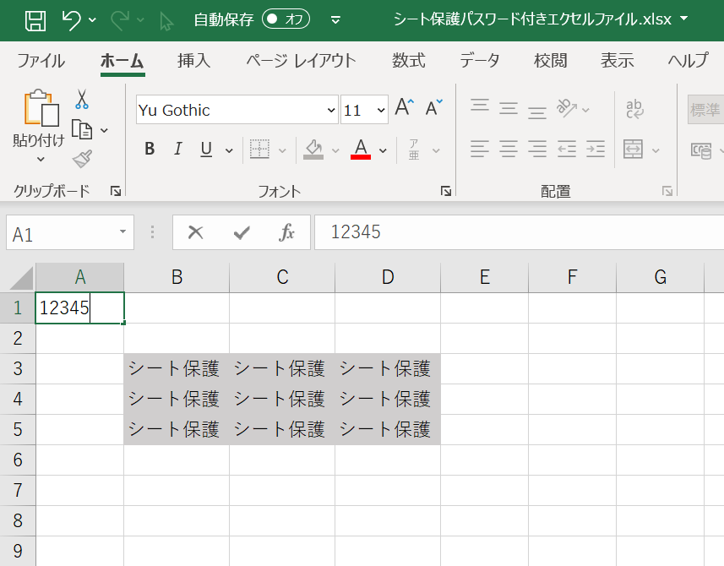724x566 pixels.
Task: Open the Font Color palette dropdown
Action: [x=383, y=150]
